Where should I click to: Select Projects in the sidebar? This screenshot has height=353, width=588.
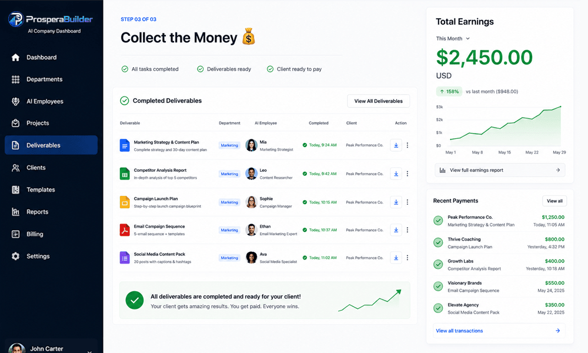51,123
